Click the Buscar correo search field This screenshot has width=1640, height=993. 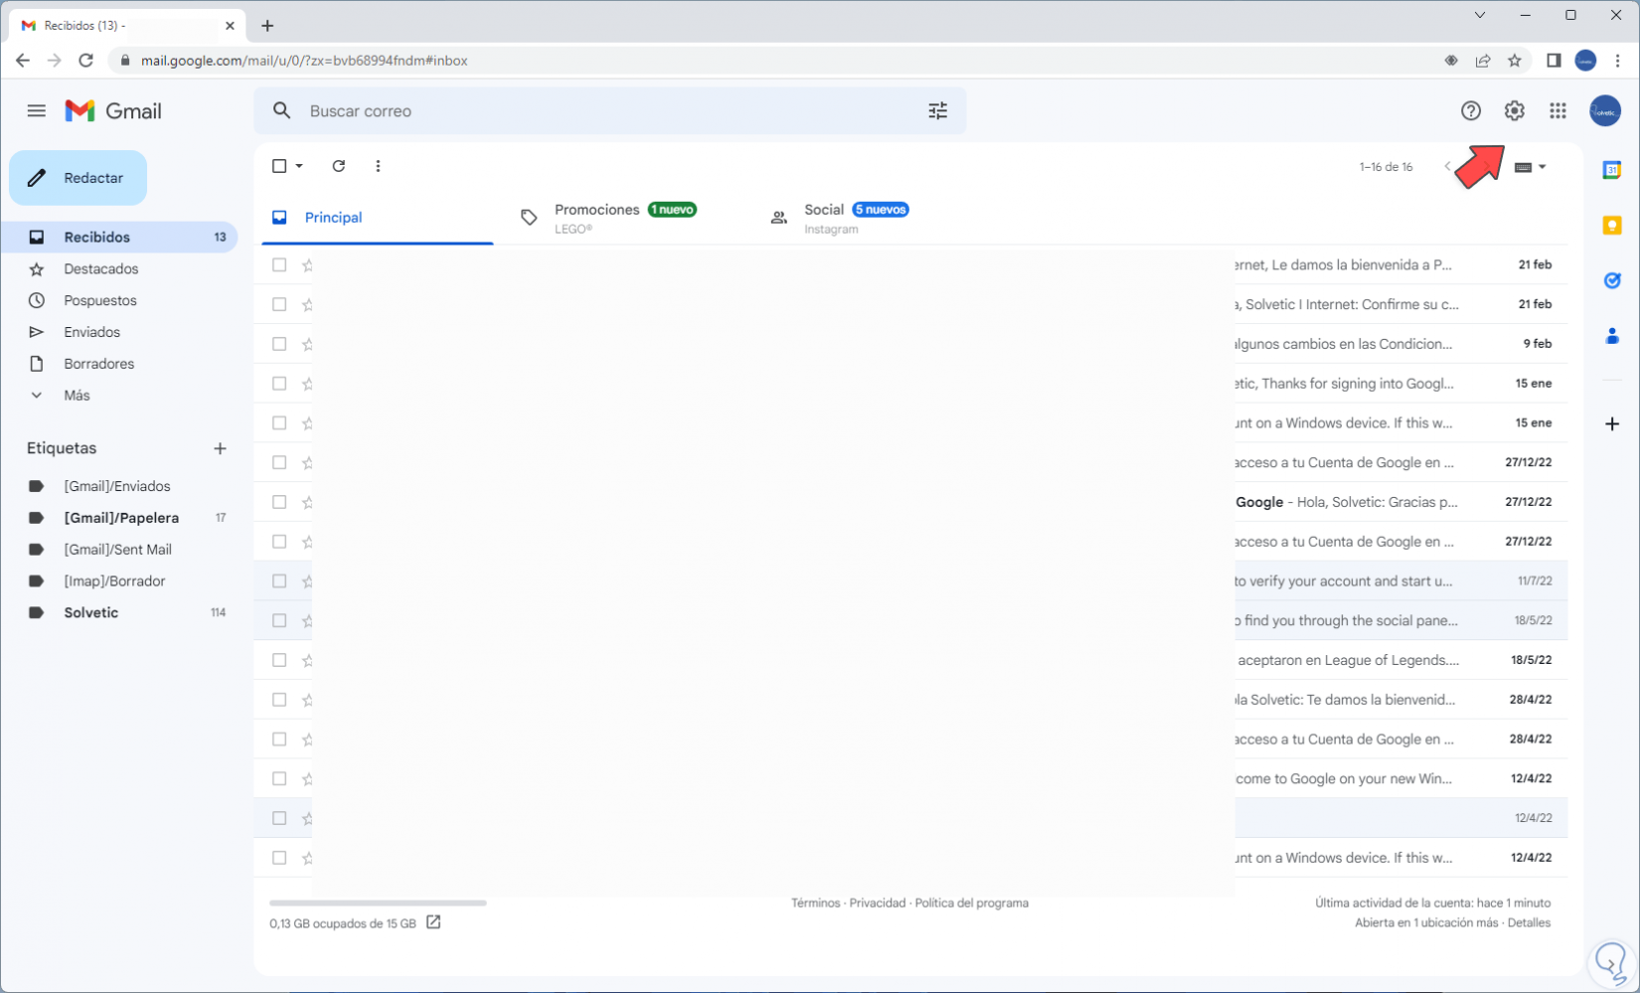pos(596,111)
